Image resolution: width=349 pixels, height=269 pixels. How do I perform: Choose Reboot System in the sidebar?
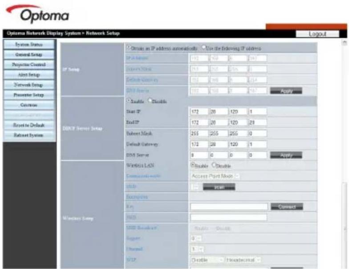click(29, 135)
